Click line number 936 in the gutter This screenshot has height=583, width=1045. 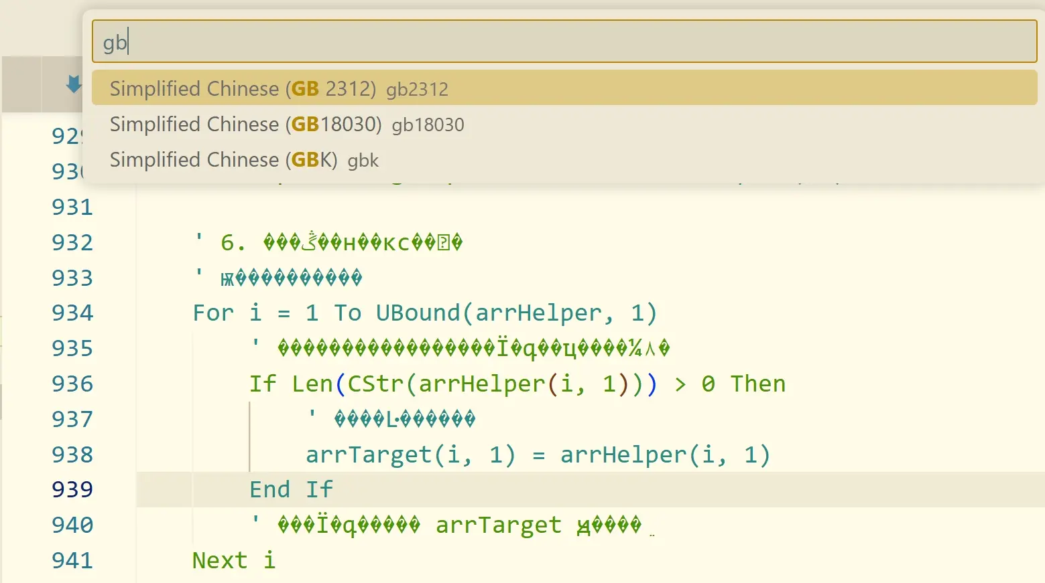tap(72, 384)
